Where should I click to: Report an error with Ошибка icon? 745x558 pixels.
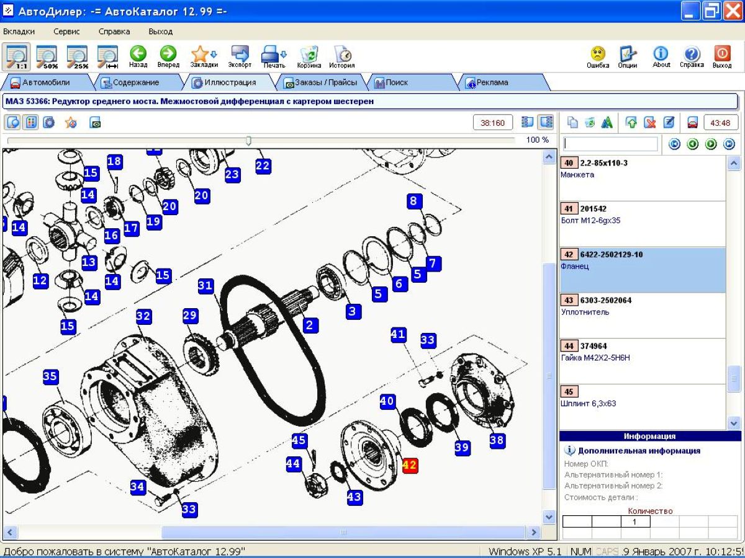click(x=598, y=56)
